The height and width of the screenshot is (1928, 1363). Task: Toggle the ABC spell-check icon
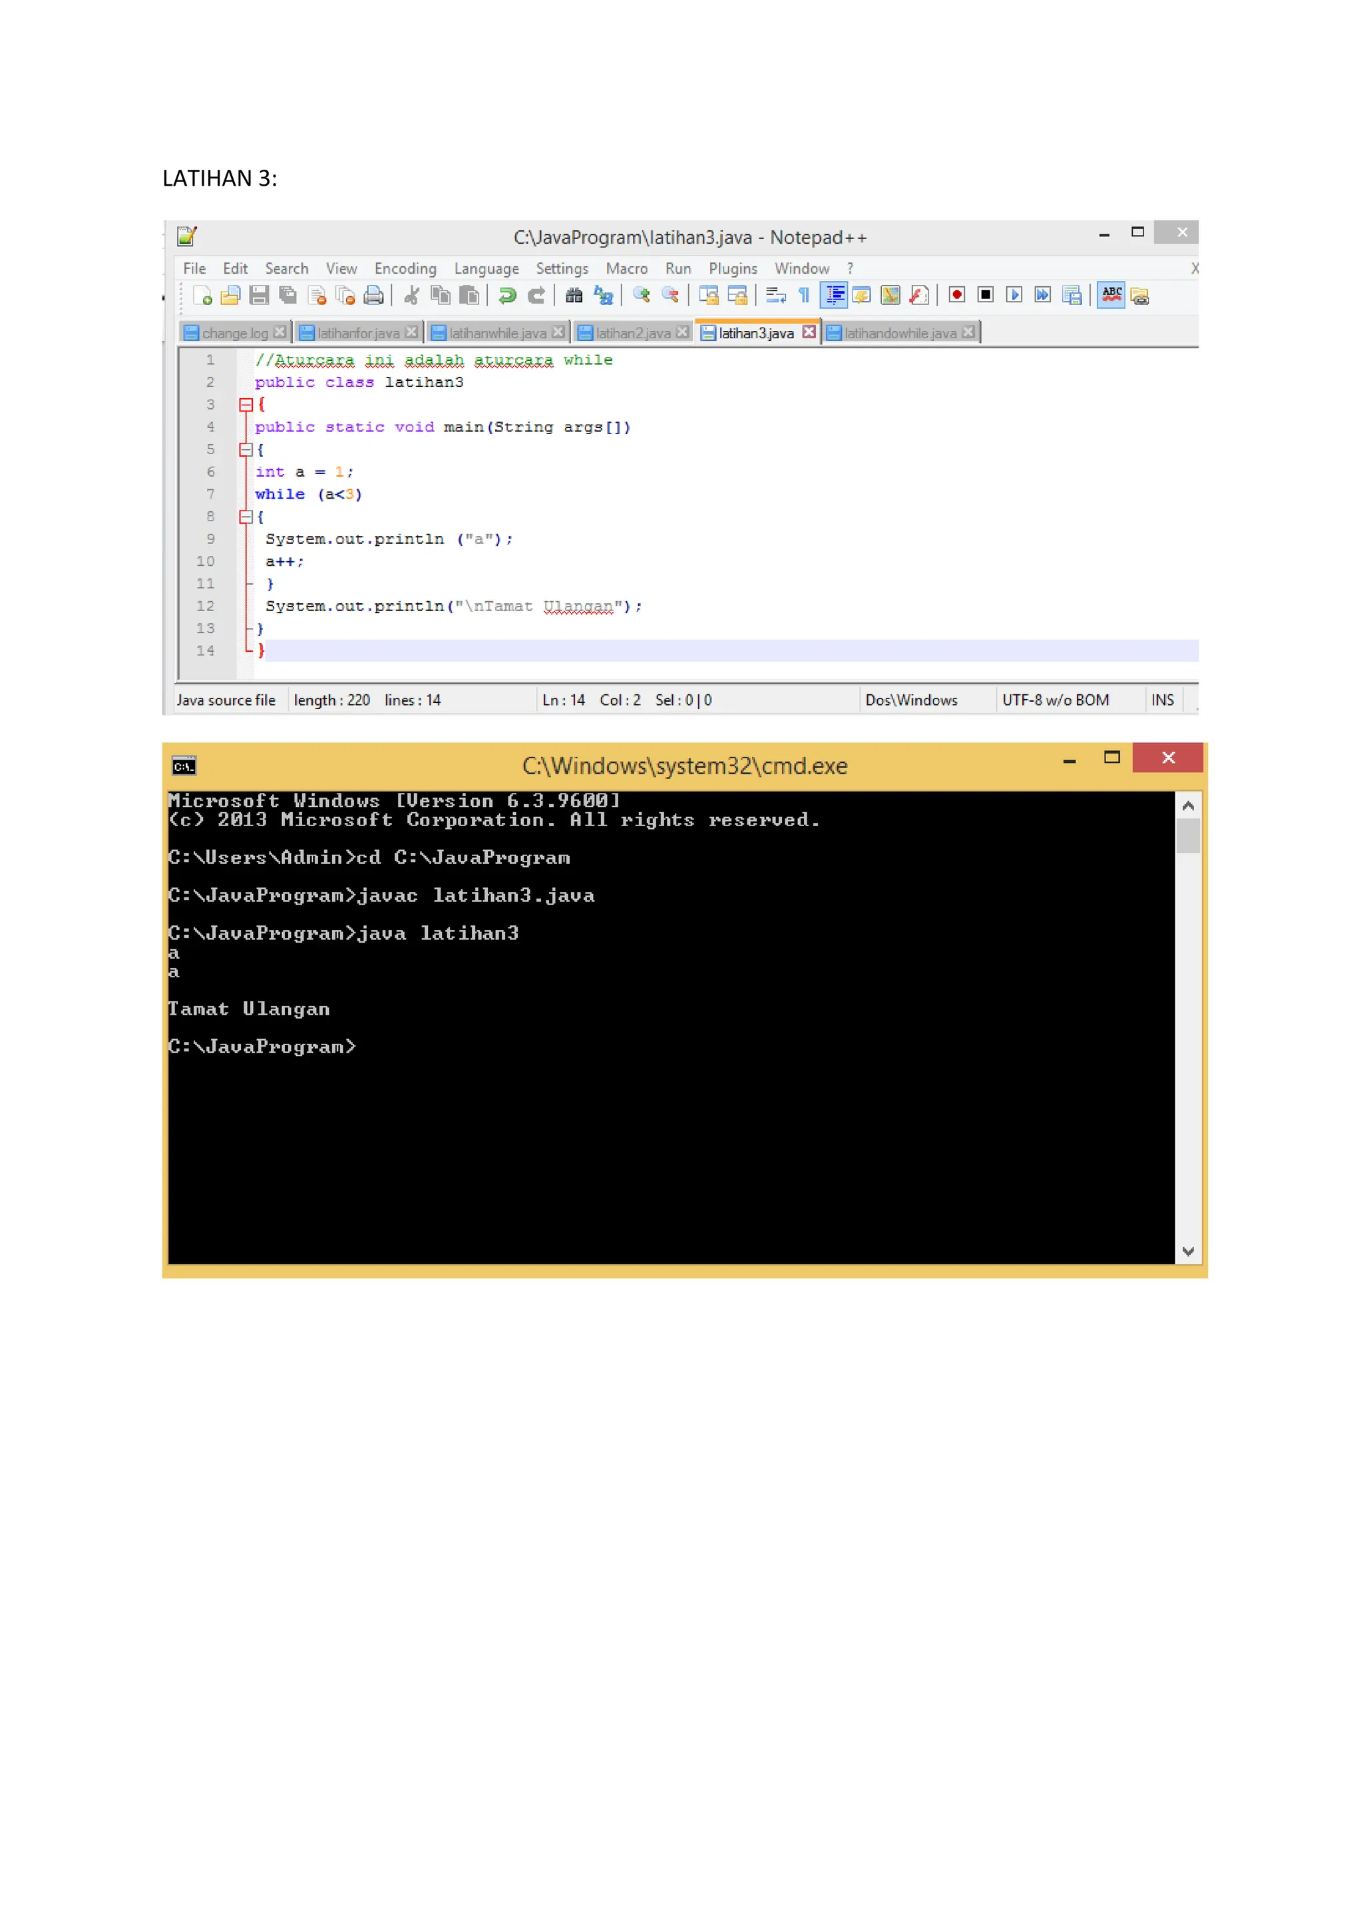click(x=1111, y=296)
